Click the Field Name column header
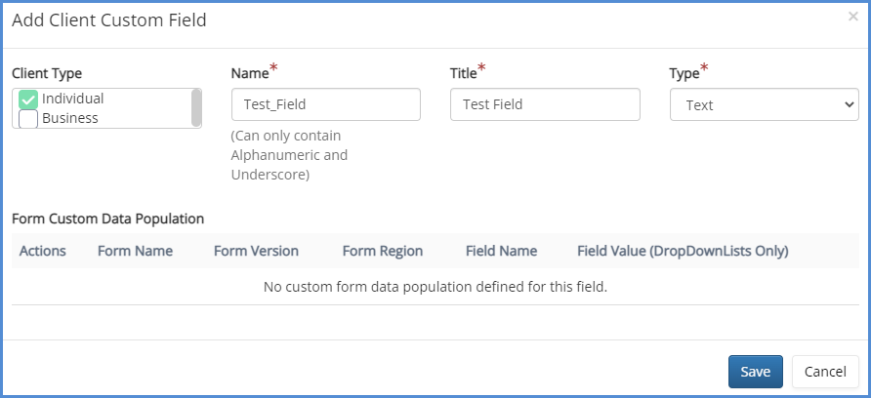The width and height of the screenshot is (871, 398). tap(501, 251)
